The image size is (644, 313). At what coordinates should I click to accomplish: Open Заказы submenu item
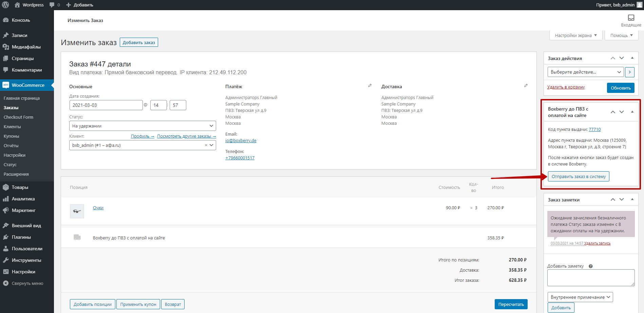27,107
